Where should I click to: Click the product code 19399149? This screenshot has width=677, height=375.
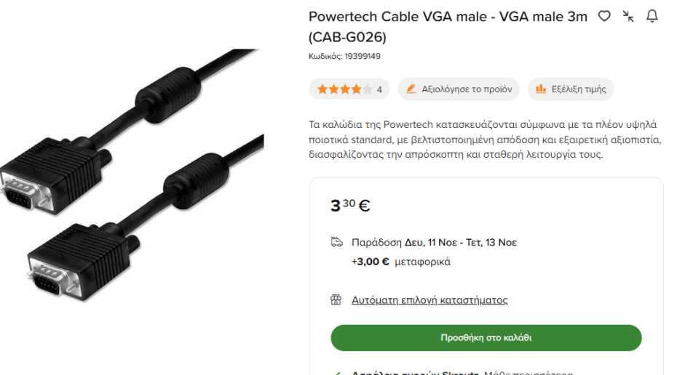pyautogui.click(x=363, y=57)
